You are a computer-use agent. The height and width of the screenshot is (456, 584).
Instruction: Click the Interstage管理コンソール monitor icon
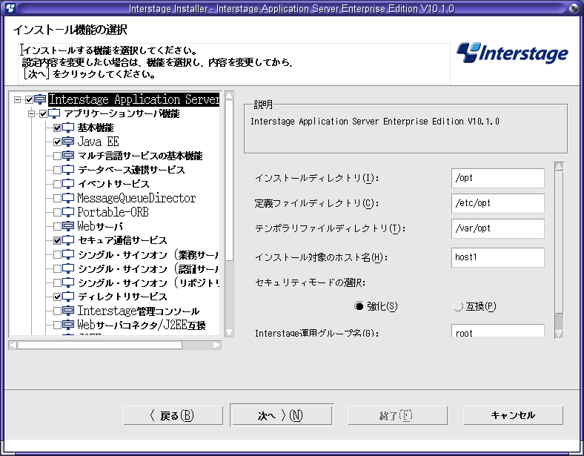(x=67, y=311)
